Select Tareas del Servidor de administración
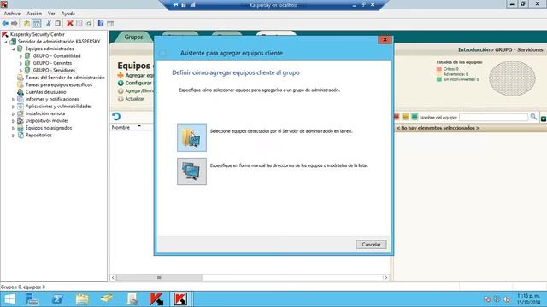 pyautogui.click(x=65, y=78)
